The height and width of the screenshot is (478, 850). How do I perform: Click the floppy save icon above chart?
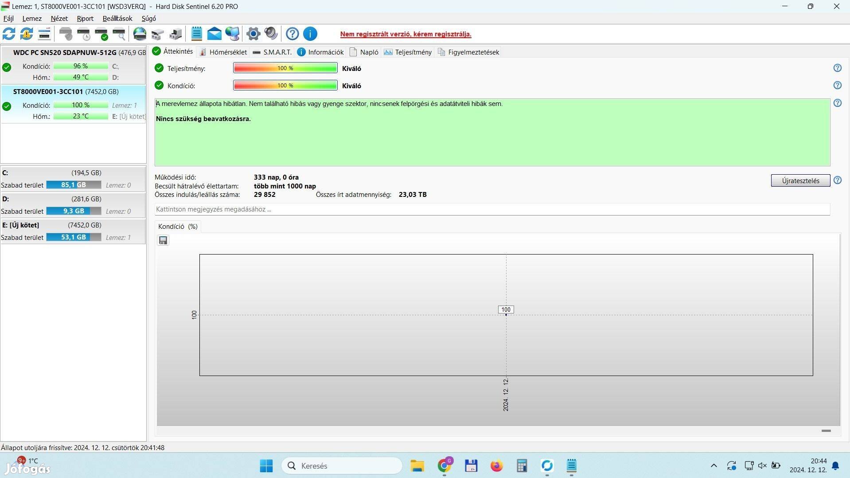tap(163, 240)
